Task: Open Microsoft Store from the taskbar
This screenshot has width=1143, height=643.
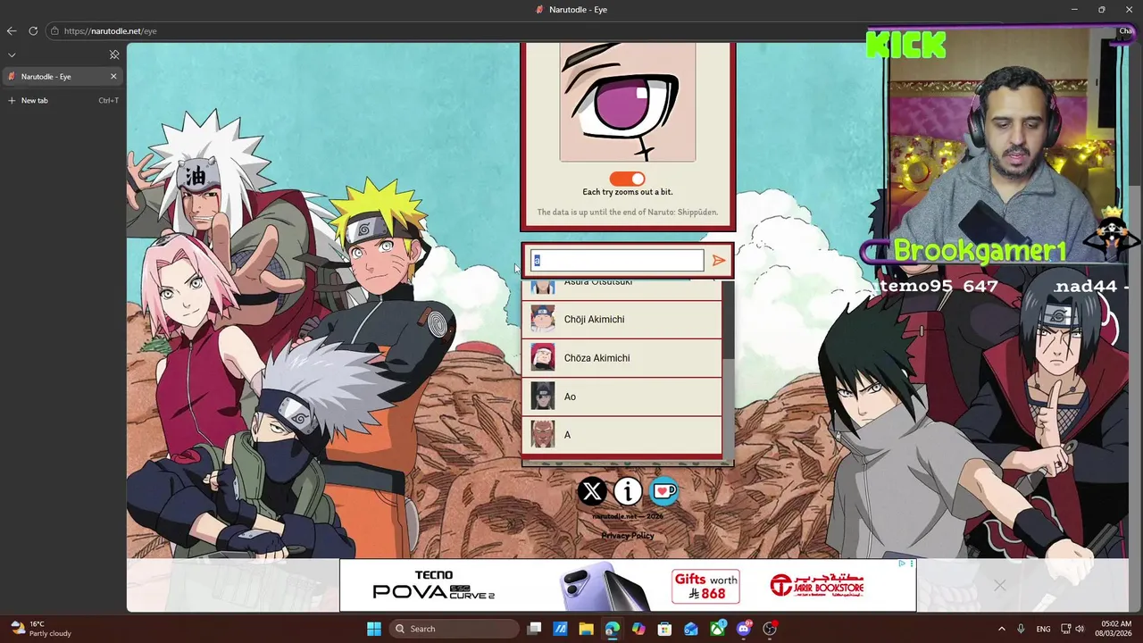Action: tap(664, 629)
